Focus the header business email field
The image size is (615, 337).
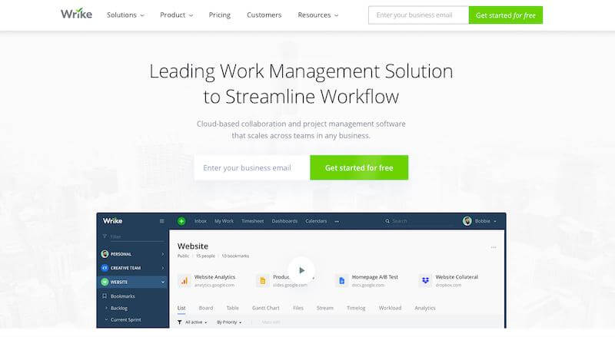(418, 15)
